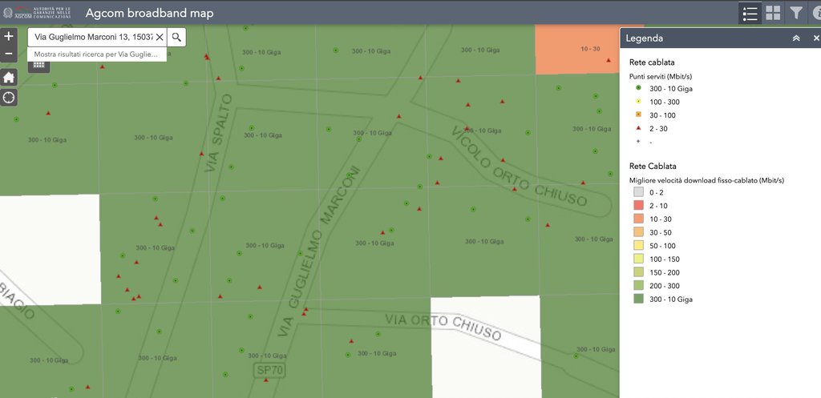The image size is (821, 398).
Task: Clear the address search text
Action: pyautogui.click(x=160, y=37)
